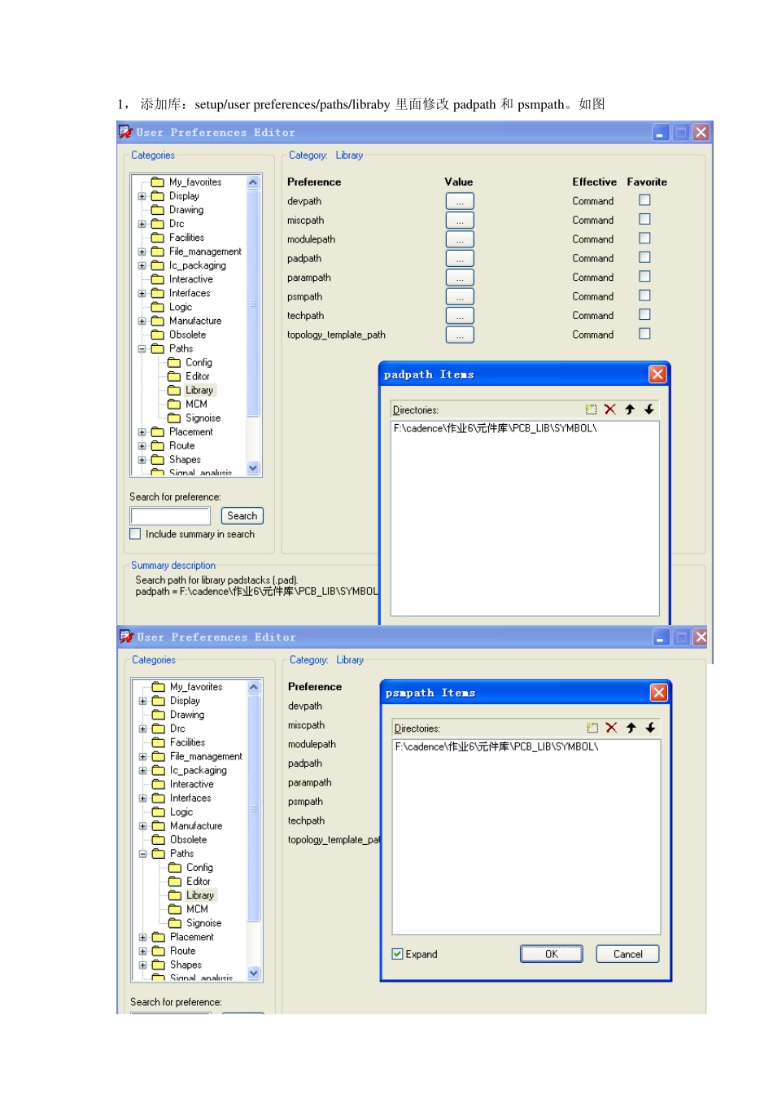
Task: Toggle Include summary in search checkbox
Action: click(x=135, y=534)
